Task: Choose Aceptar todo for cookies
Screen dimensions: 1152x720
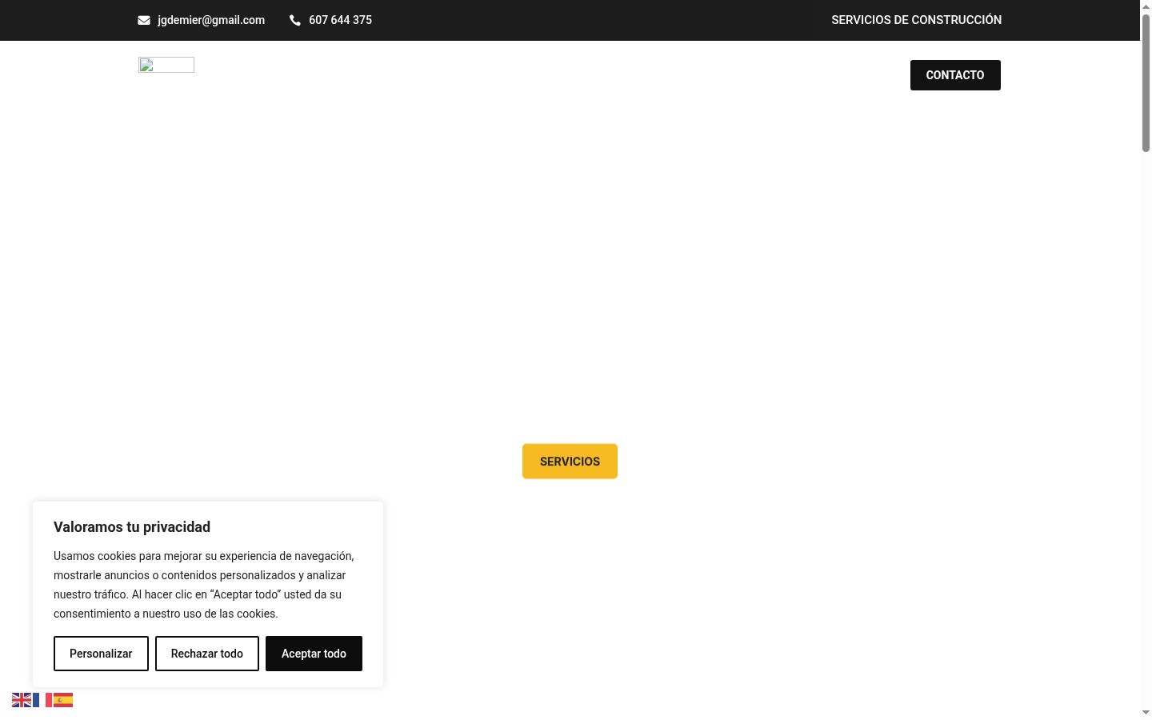Action: point(314,654)
